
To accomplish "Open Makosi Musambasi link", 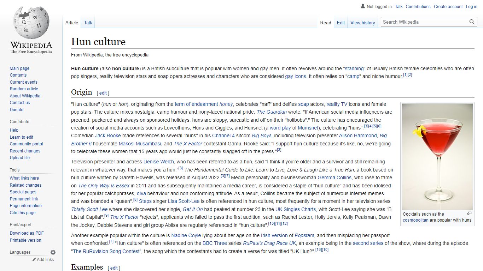I will point(140,144).
